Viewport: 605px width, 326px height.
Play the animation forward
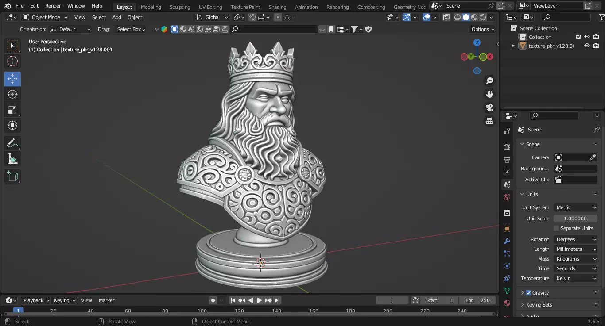[260, 300]
